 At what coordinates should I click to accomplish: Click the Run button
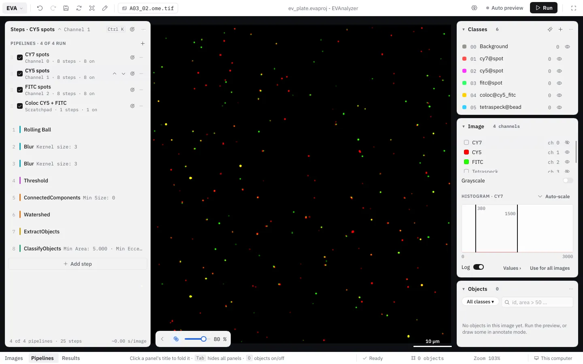pyautogui.click(x=544, y=8)
